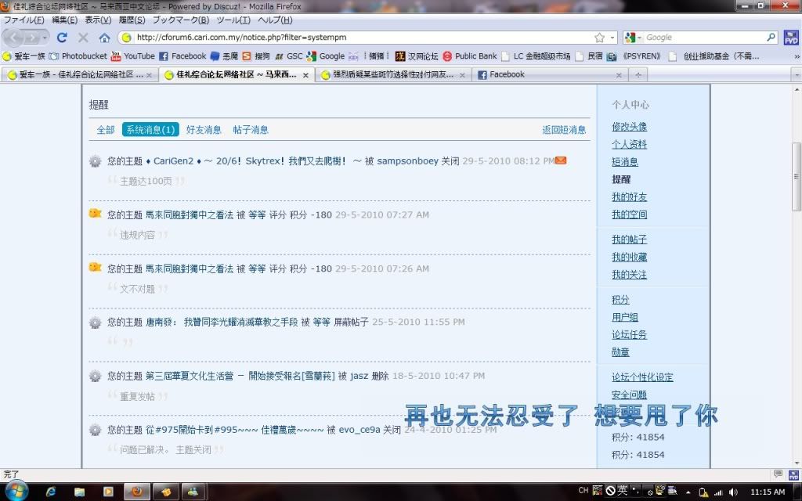
Task: Open the 履歴(S) menu
Action: coord(132,20)
